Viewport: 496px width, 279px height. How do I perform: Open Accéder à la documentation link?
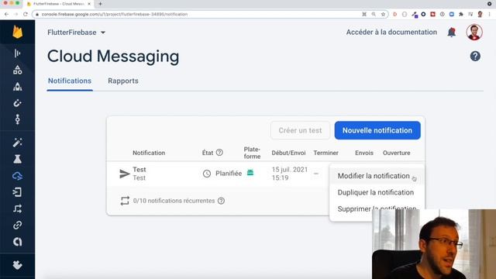(x=391, y=33)
